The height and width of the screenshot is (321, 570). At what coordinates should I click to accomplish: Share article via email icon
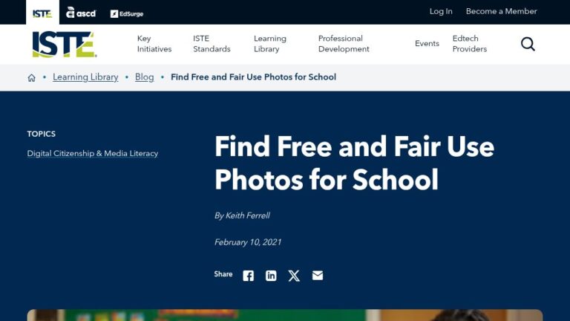[x=318, y=275]
